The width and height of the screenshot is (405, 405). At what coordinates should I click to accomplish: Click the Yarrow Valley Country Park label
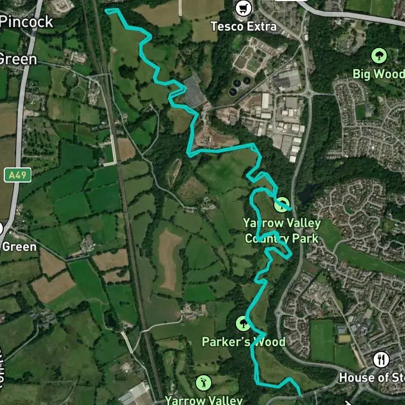(x=282, y=231)
